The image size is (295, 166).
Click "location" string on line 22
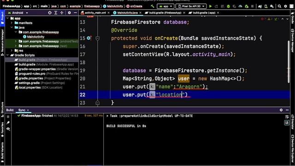click(170, 95)
